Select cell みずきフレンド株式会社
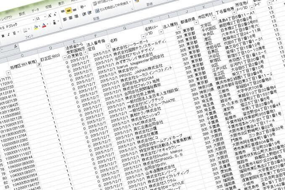Image resolution: width=285 pixels, height=190 pixels. click(134, 58)
